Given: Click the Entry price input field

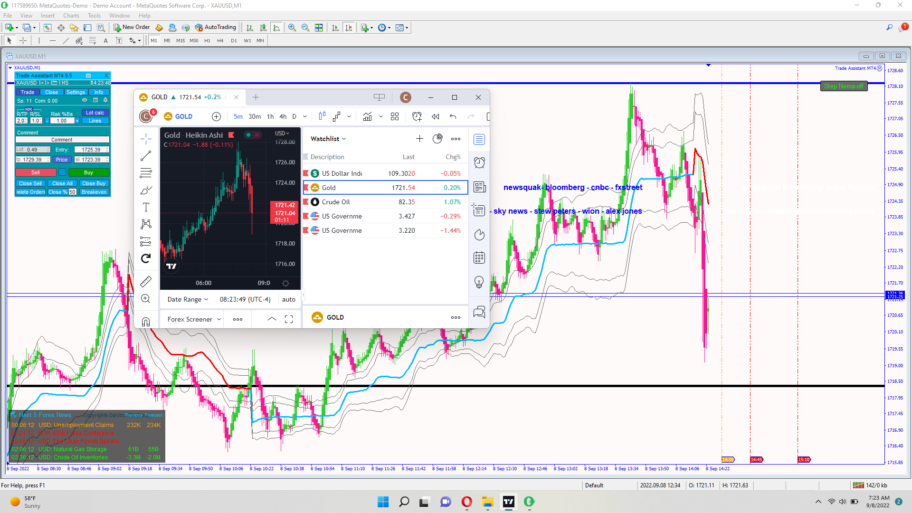Looking at the screenshot, I should point(91,150).
